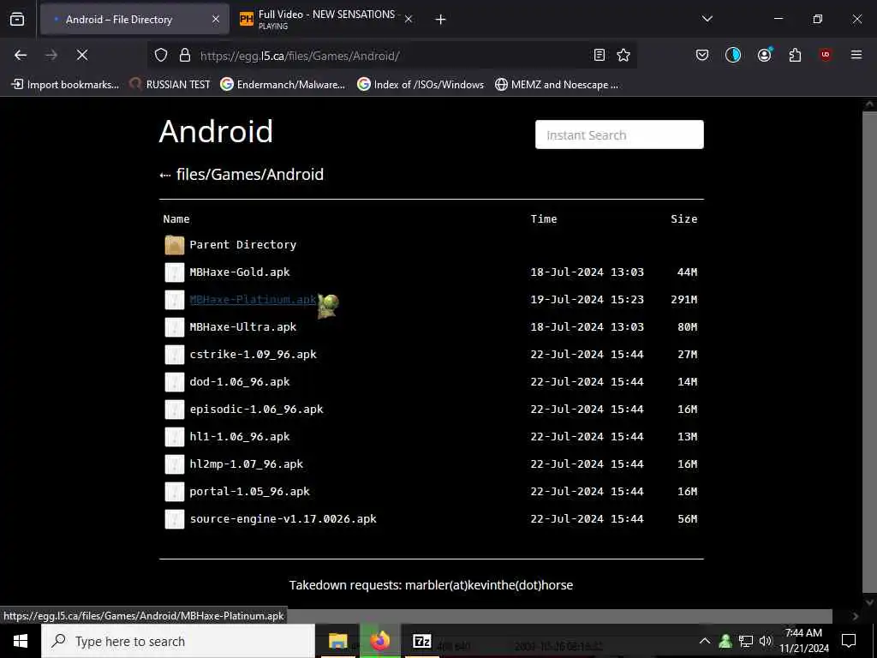Sort the listing by the Size column

[684, 218]
